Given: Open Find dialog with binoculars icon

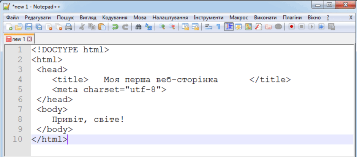Looking at the screenshot, I should 138,27.
